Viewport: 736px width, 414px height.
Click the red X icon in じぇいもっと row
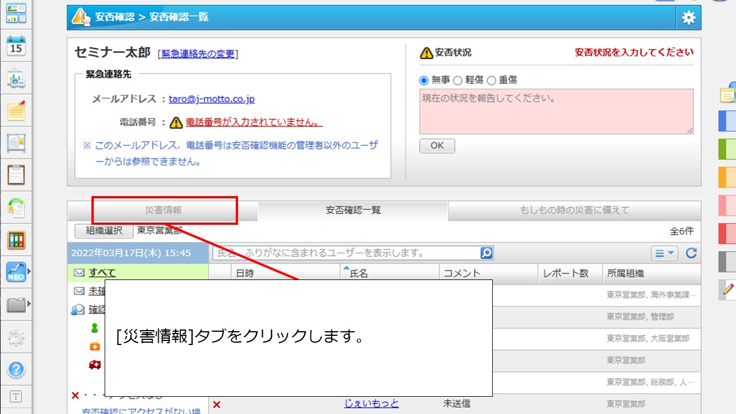[x=217, y=405]
